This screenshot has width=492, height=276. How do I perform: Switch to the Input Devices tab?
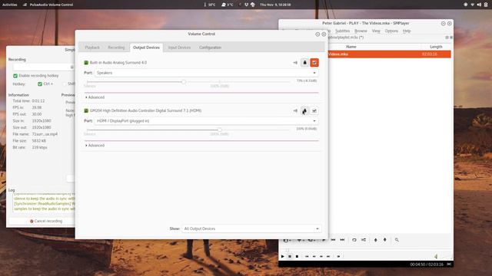click(179, 48)
